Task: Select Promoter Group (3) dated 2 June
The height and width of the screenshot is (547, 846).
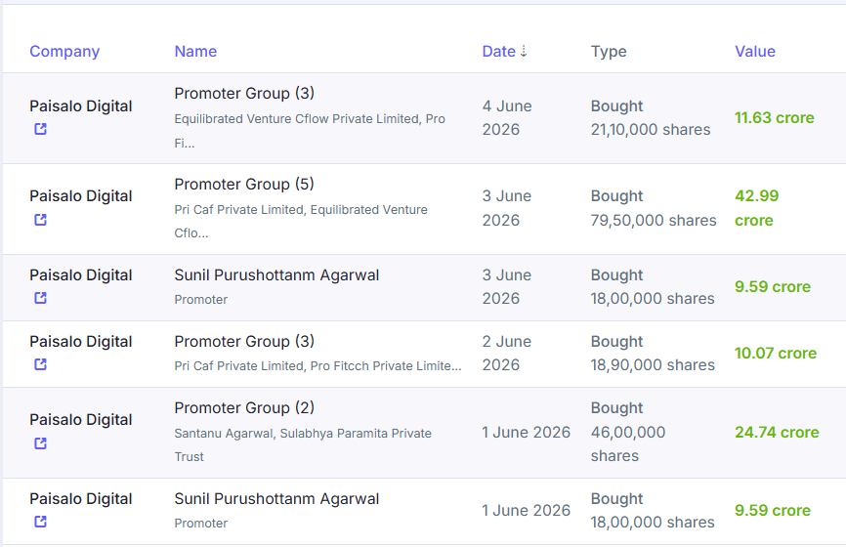Action: [244, 342]
